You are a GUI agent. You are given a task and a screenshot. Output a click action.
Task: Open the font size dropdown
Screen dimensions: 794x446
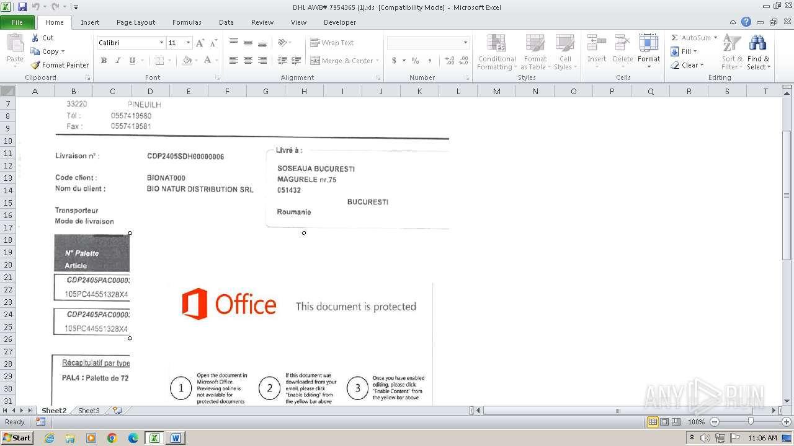(188, 43)
